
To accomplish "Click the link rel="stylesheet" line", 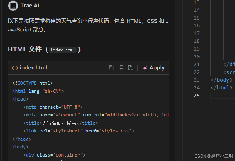I will point(79,131).
